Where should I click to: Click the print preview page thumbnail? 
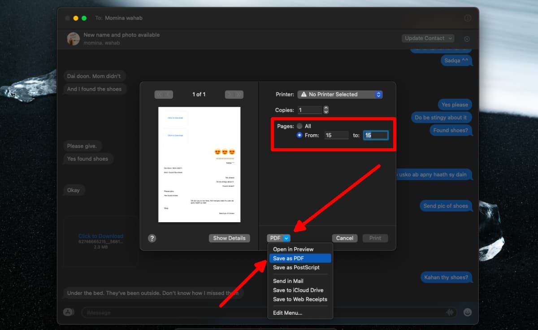200,164
